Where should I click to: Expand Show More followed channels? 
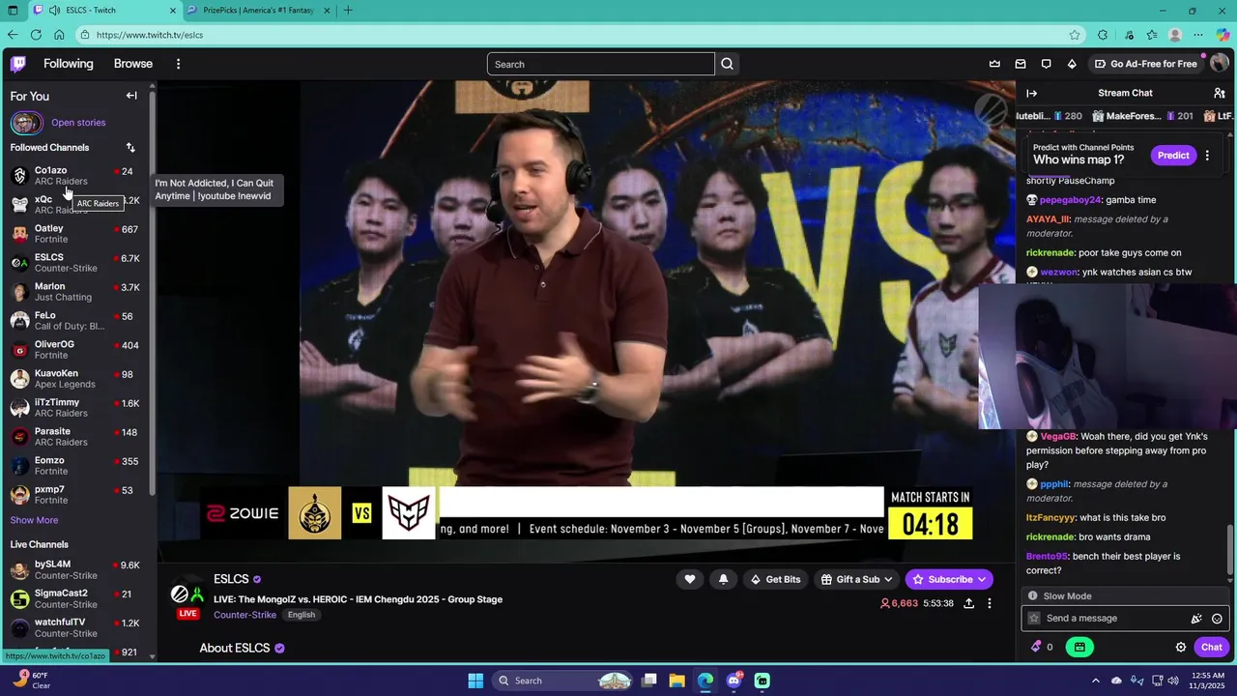34,520
